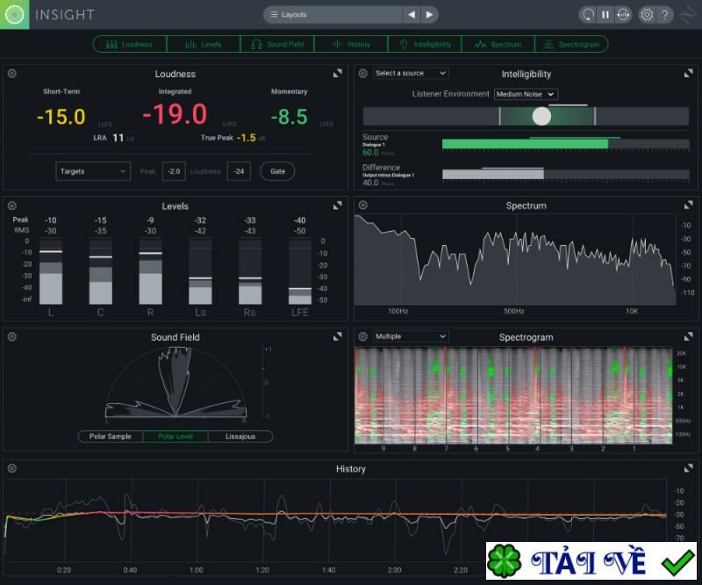
Task: Open the Loudness panel settings gear
Action: coord(11,74)
